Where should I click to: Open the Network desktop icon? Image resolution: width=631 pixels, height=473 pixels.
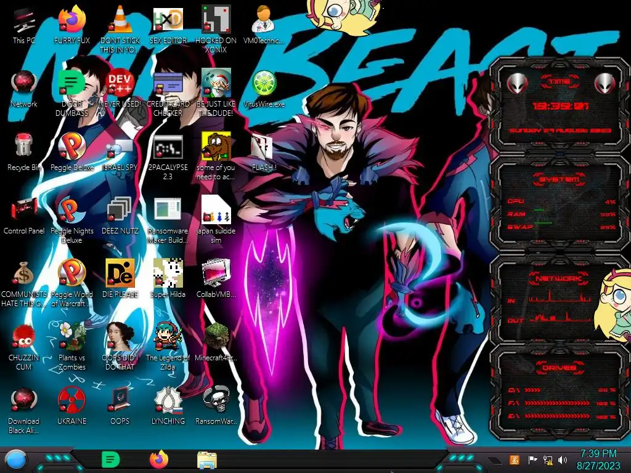(x=24, y=89)
